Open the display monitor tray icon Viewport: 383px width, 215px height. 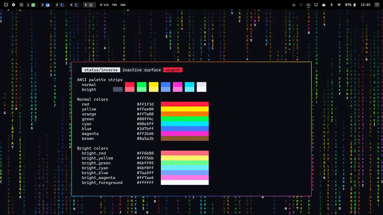[316, 5]
